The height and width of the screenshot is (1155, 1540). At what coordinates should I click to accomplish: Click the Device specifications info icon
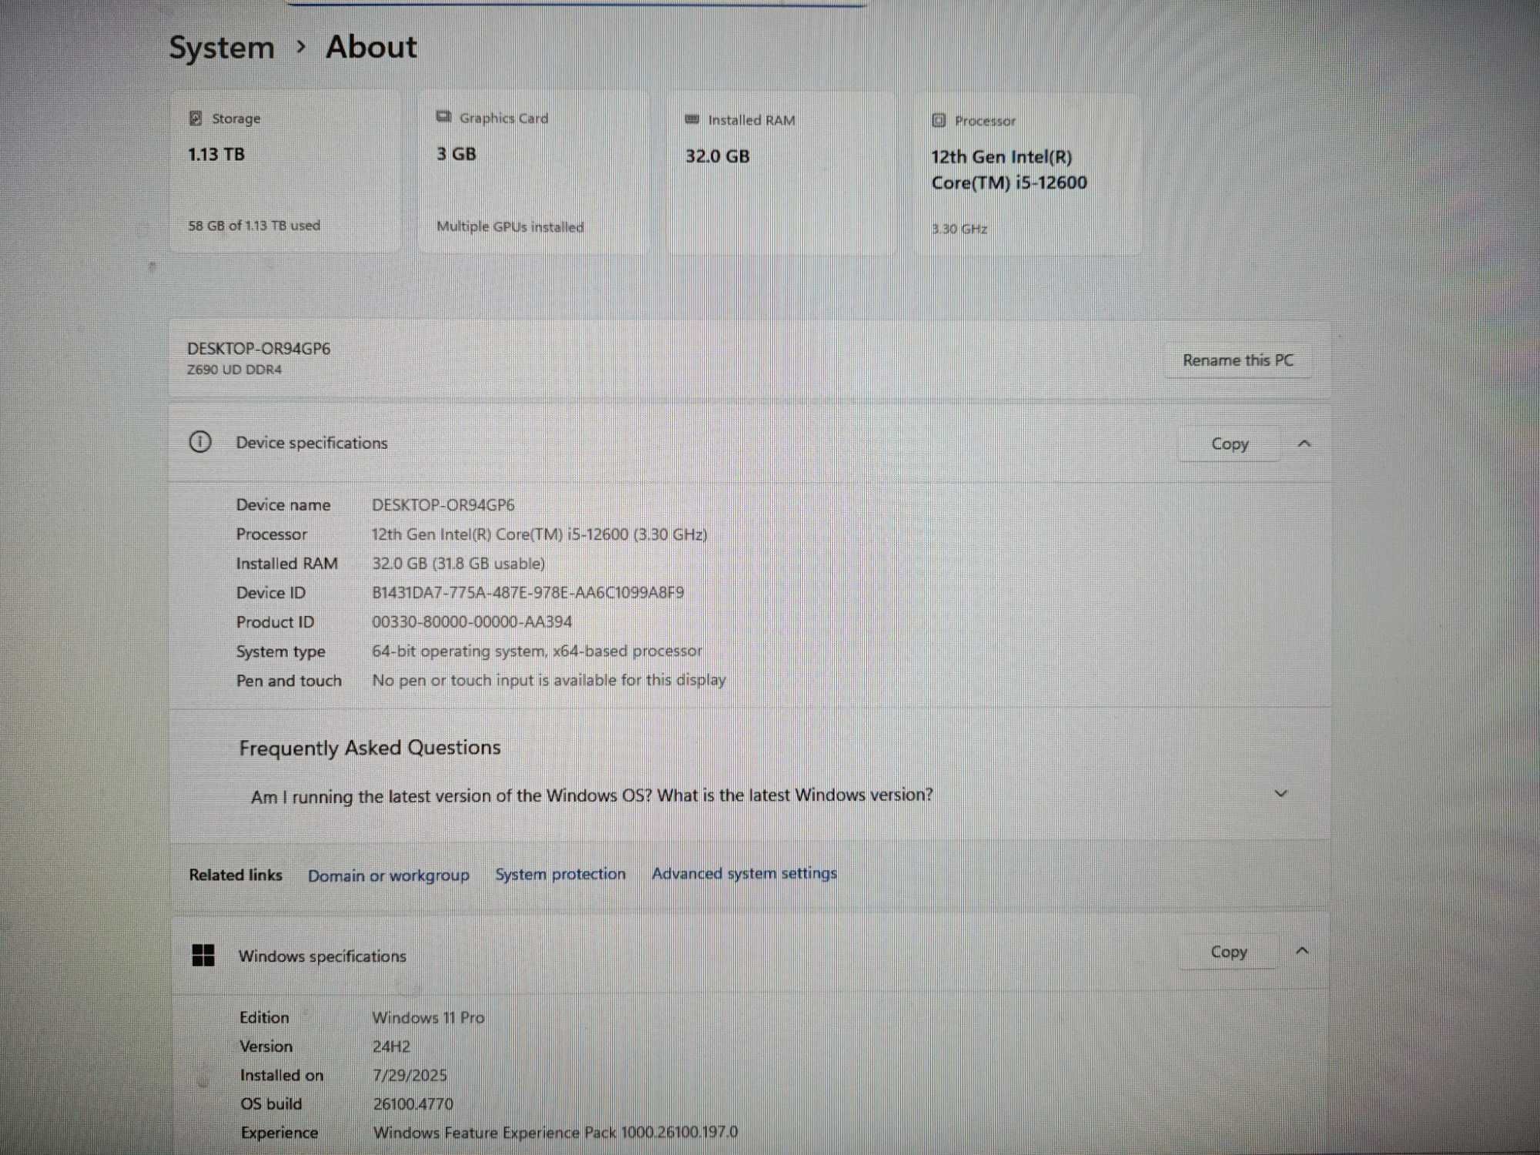coord(200,442)
